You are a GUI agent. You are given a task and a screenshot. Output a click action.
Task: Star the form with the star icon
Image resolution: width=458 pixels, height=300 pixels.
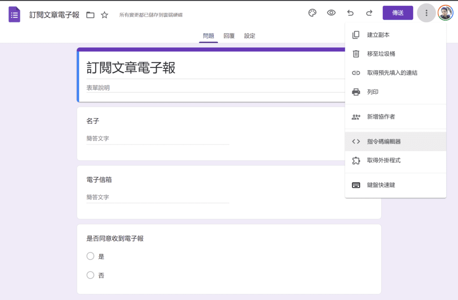click(104, 15)
